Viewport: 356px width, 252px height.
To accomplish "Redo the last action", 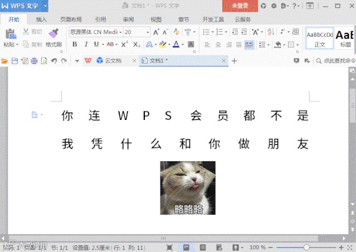I will (x=64, y=61).
